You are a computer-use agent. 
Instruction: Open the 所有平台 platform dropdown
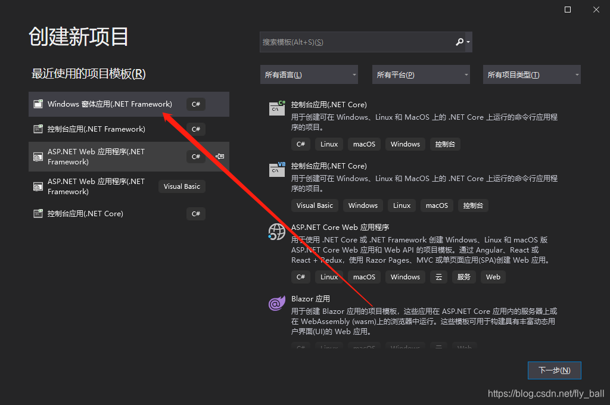click(421, 74)
